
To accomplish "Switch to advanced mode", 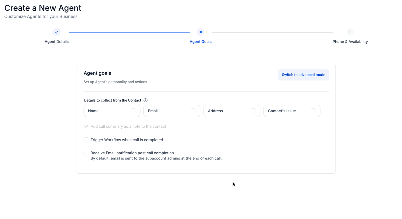I will pyautogui.click(x=303, y=75).
